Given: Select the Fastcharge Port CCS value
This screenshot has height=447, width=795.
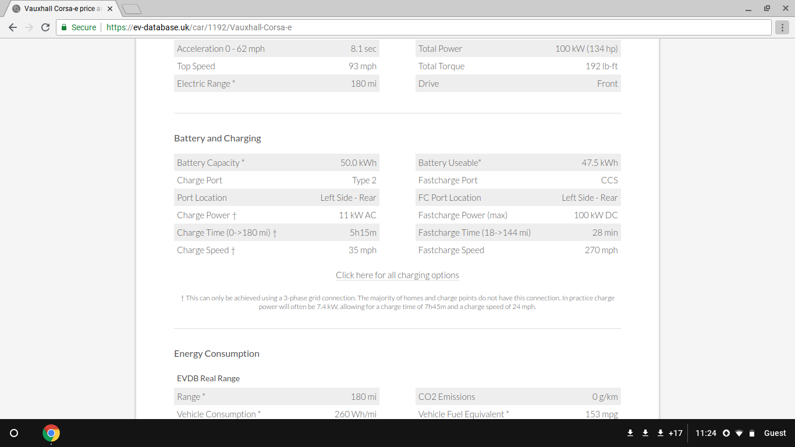Looking at the screenshot, I should coord(609,180).
